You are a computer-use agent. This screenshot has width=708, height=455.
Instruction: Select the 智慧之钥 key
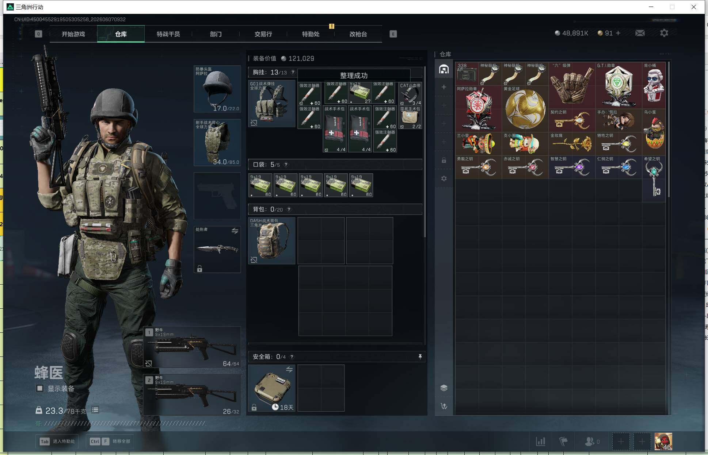[x=572, y=167]
